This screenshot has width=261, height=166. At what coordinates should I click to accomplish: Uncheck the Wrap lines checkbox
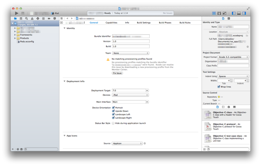219,87
